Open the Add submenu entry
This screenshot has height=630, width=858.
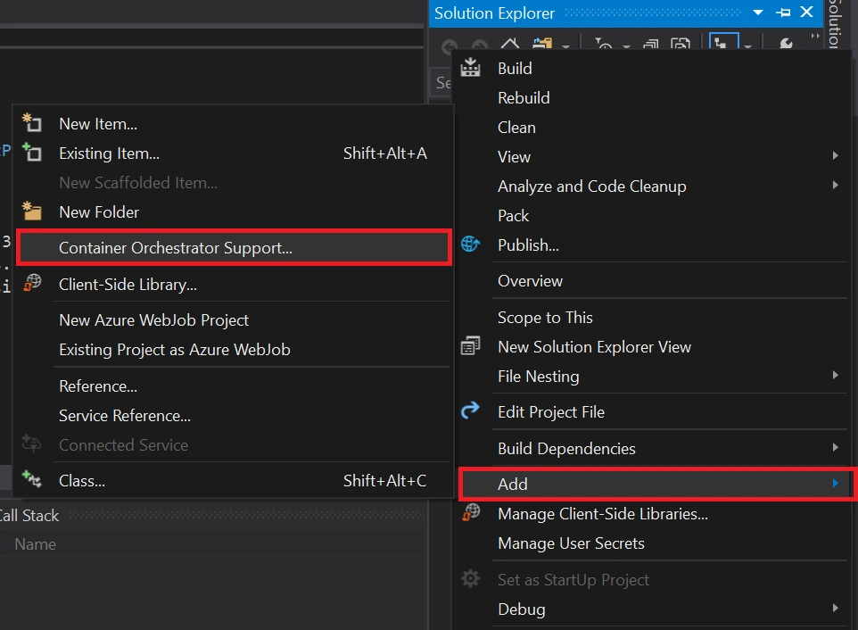click(655, 484)
